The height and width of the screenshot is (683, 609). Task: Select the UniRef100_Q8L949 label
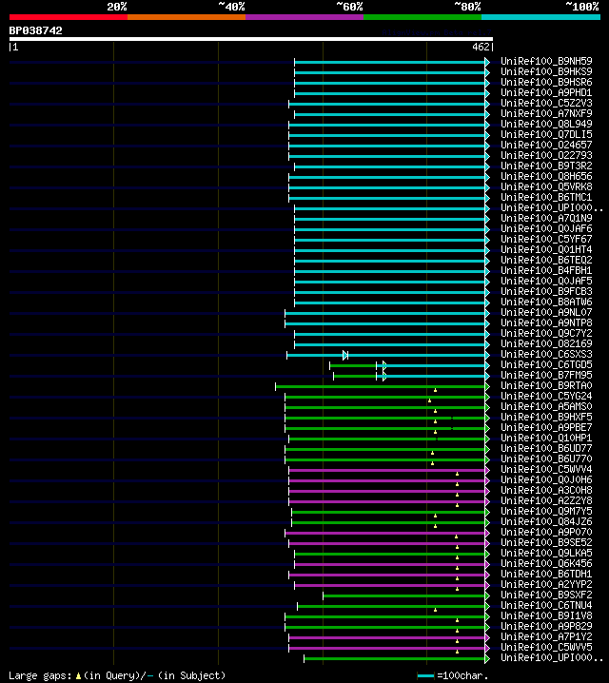[546, 124]
